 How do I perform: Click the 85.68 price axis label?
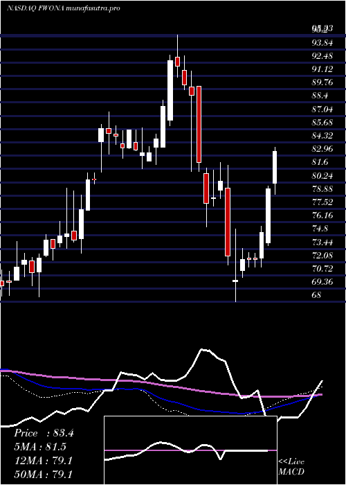[x=322, y=123]
